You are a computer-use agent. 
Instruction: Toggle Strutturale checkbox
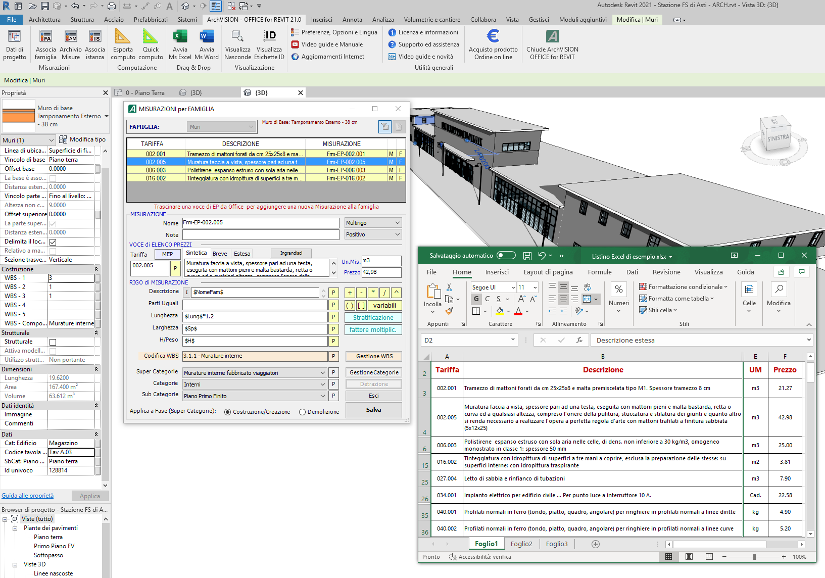(53, 342)
